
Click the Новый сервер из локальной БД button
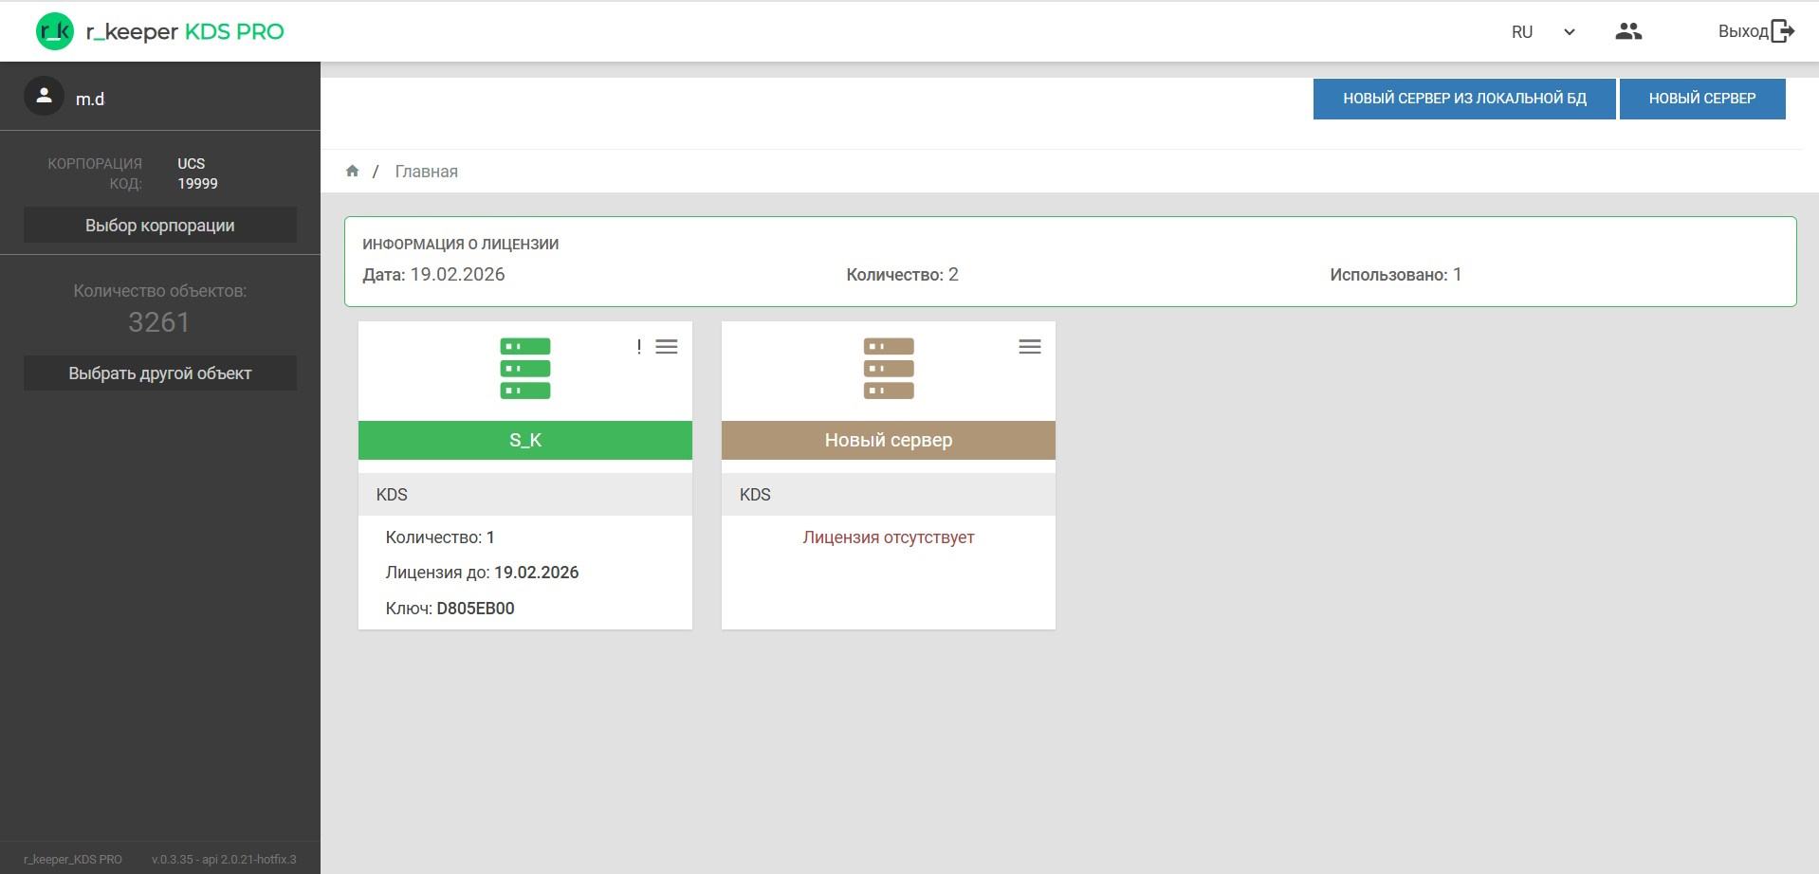tap(1463, 99)
